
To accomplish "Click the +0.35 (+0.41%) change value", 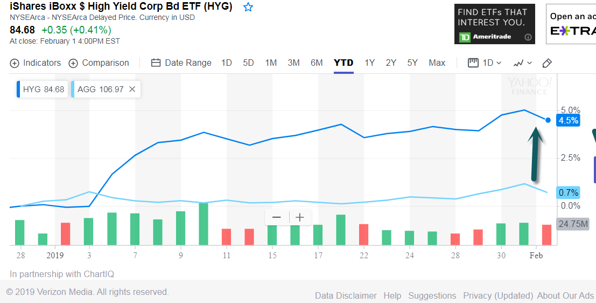I will pyautogui.click(x=76, y=30).
